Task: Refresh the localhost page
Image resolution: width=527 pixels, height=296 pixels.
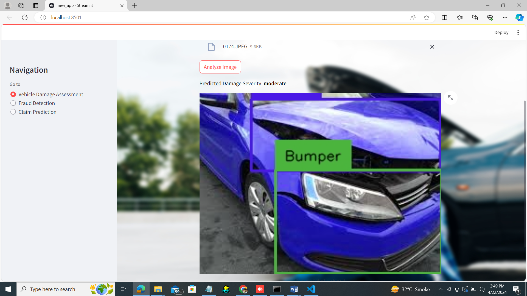Action: 25,18
